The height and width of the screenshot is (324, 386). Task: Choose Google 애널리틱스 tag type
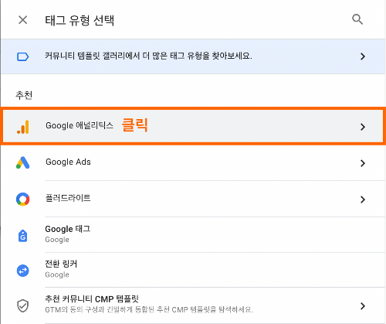pyautogui.click(x=193, y=126)
